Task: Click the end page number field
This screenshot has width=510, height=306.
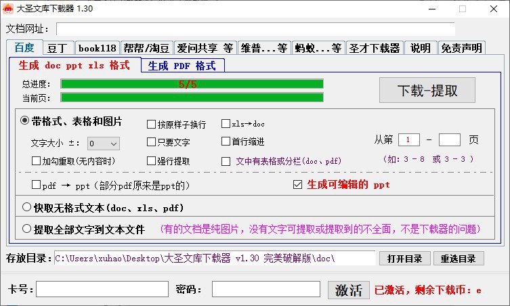Action: click(450, 140)
